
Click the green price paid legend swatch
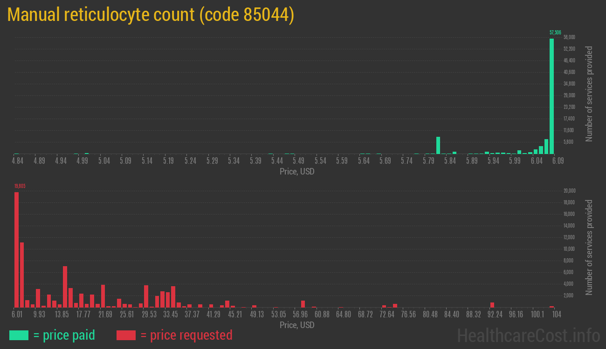coord(20,335)
